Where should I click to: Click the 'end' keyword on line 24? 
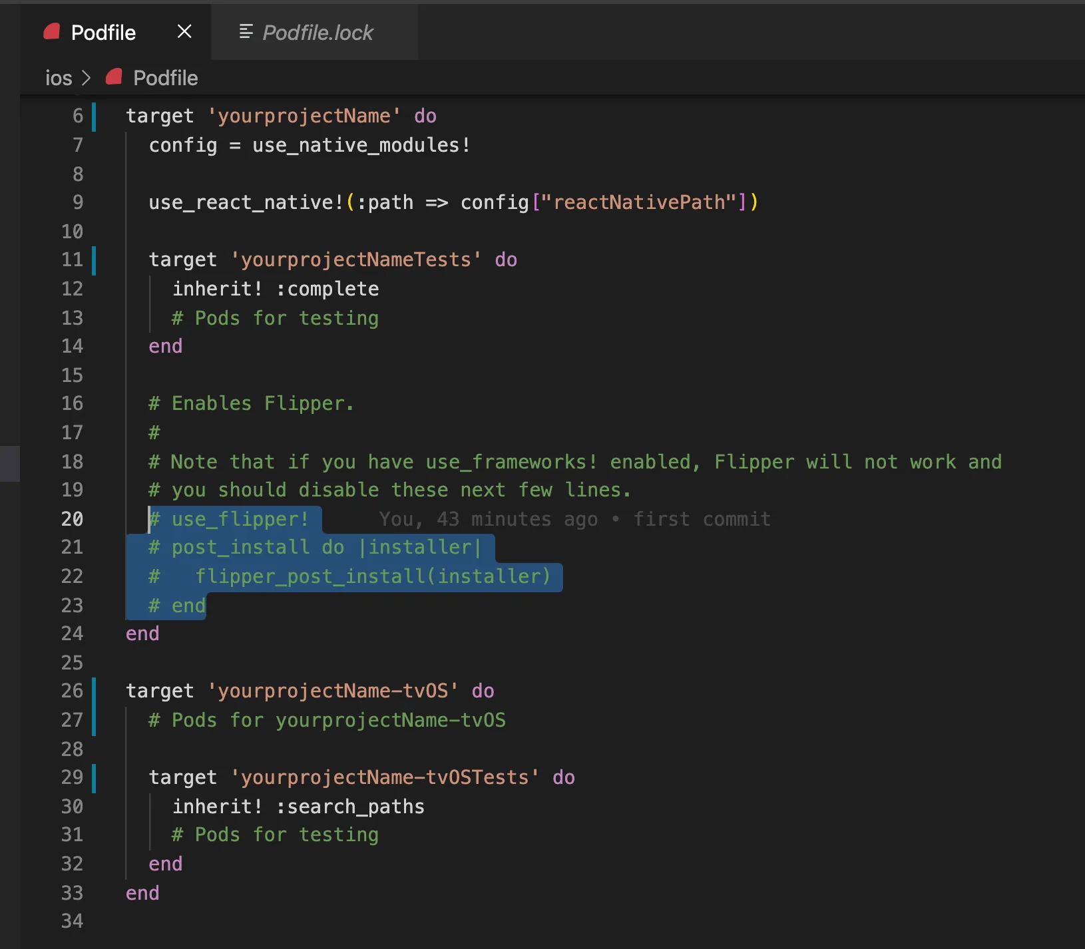(142, 634)
